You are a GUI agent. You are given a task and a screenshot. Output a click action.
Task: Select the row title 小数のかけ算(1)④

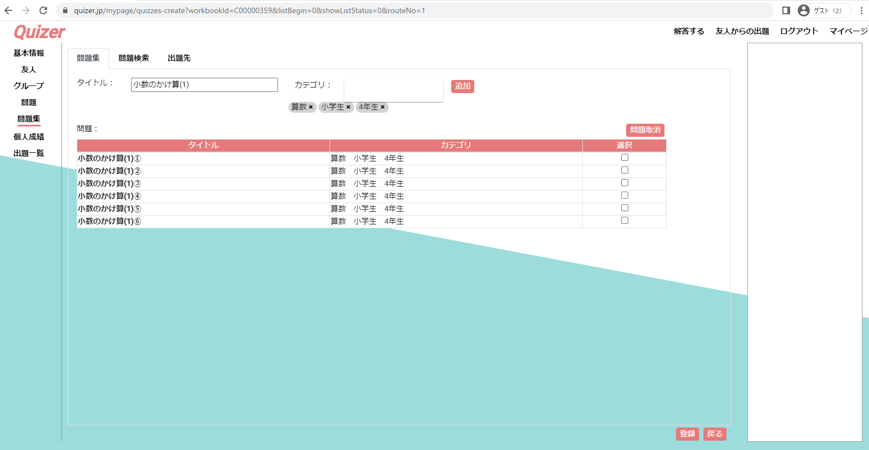tap(109, 196)
